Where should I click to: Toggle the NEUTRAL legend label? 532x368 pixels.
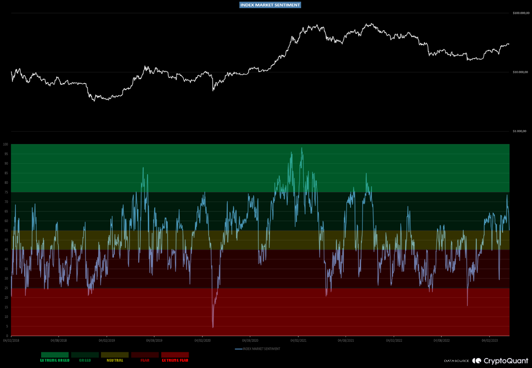pos(115,360)
